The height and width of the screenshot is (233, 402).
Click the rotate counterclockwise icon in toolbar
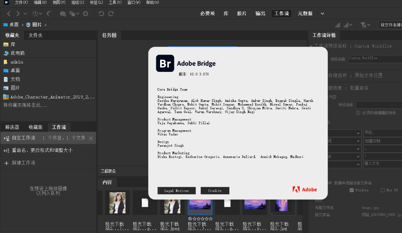pyautogui.click(x=101, y=14)
